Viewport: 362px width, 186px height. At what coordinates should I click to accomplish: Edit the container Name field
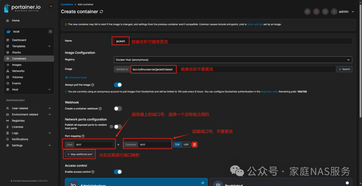tap(233, 41)
